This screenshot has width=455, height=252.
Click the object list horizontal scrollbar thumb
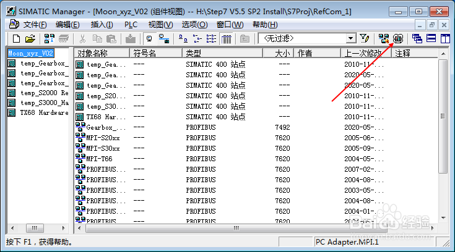click(236, 229)
